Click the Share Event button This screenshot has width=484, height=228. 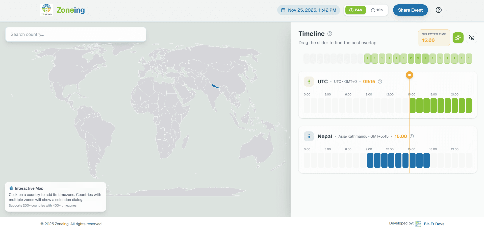(410, 10)
